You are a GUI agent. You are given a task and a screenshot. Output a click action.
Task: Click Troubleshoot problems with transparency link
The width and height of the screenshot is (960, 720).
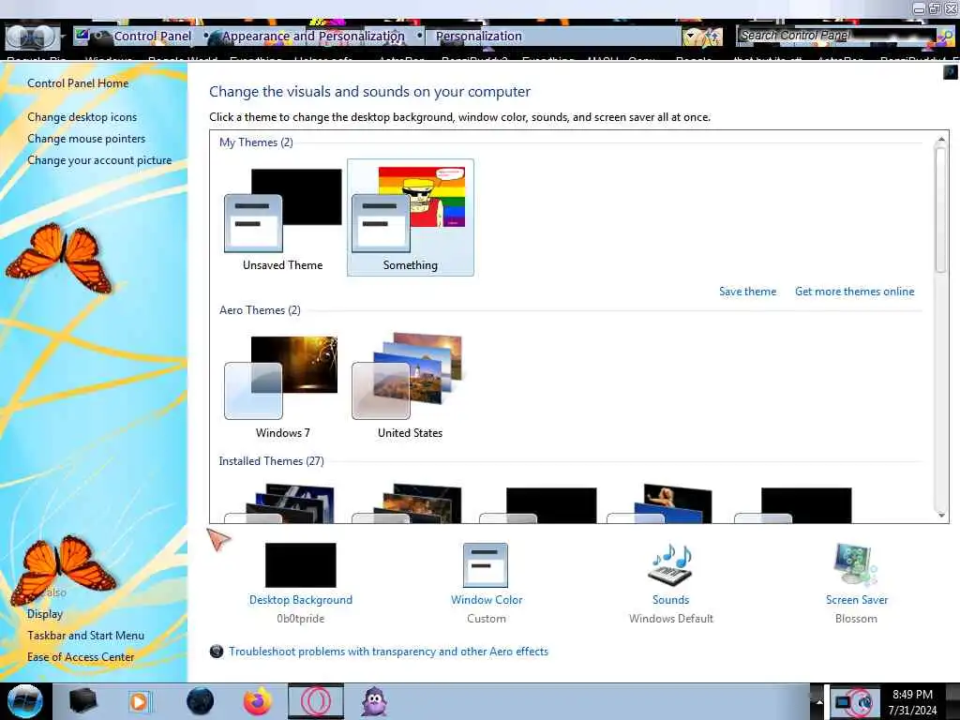[x=389, y=652]
